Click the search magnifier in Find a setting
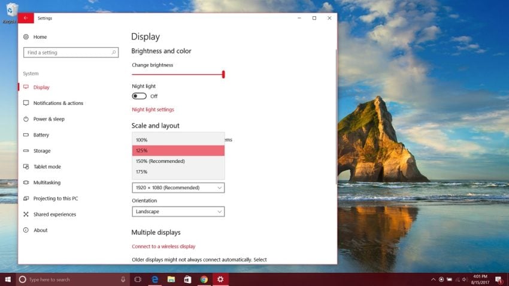 [x=114, y=52]
